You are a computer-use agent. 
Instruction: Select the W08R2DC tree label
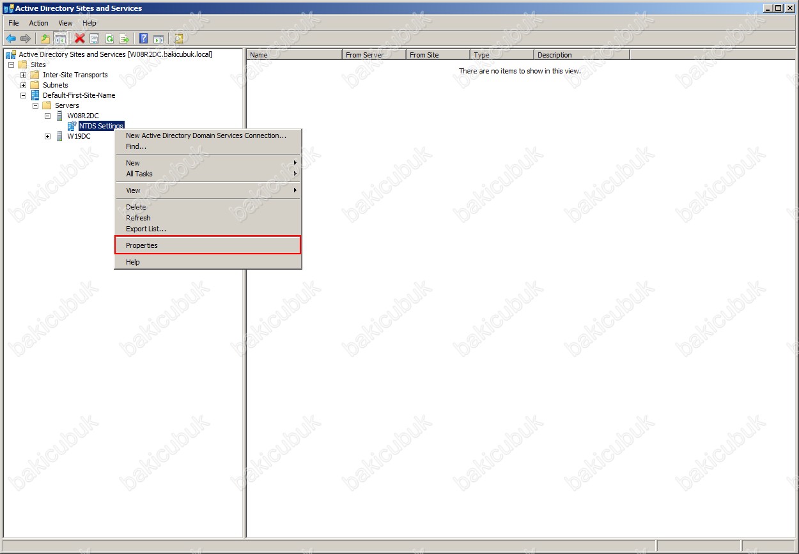83,116
